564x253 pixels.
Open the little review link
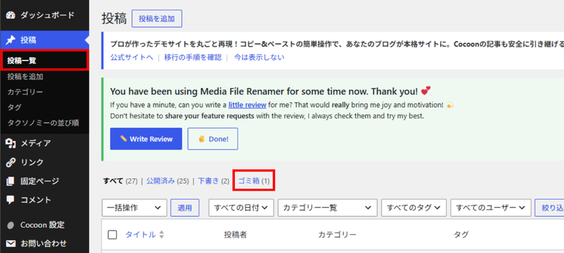(247, 105)
